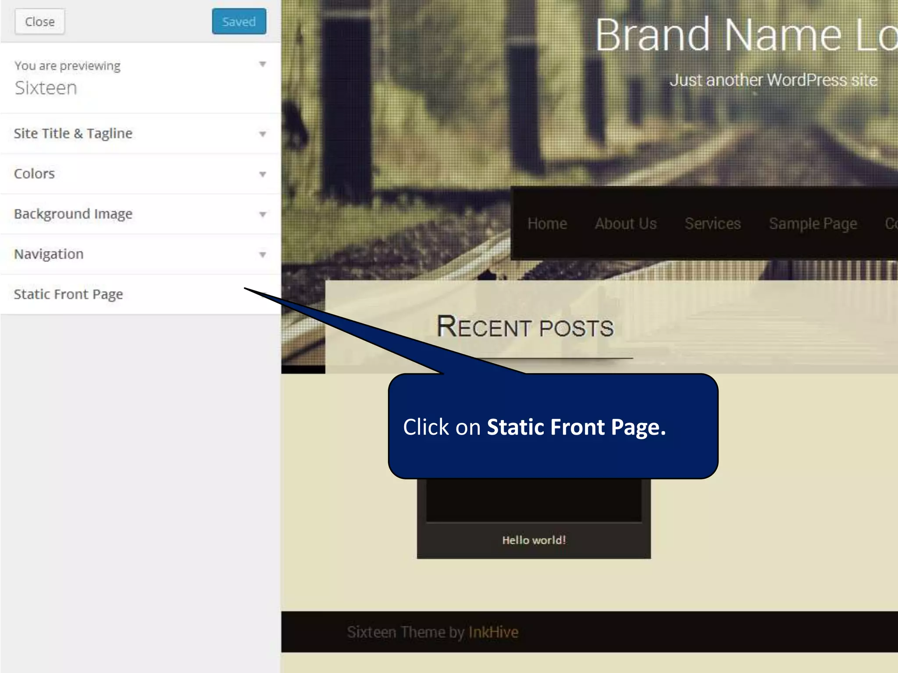The image size is (898, 673).
Task: Expand the Site Title & Tagline arrow
Action: coord(263,134)
